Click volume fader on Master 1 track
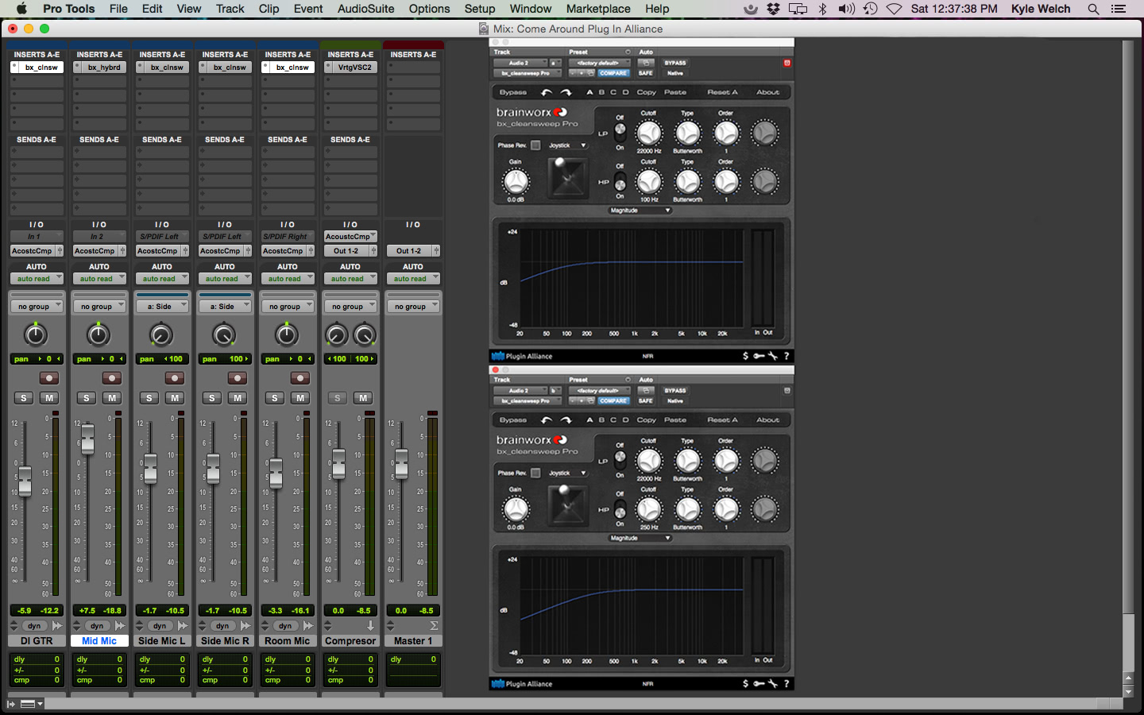This screenshot has width=1144, height=715. tap(402, 463)
